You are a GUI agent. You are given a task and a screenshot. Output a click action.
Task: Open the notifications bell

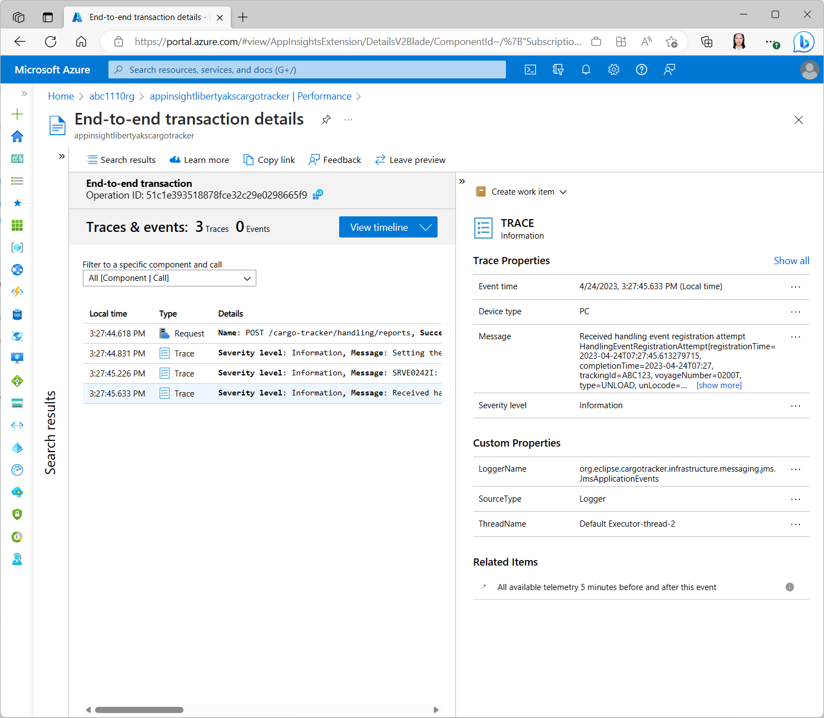(x=586, y=70)
